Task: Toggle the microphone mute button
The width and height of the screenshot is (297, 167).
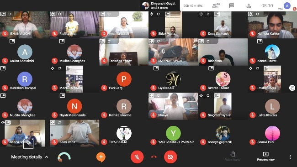Action: (137, 157)
